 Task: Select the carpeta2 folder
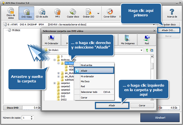click(x=65, y=86)
